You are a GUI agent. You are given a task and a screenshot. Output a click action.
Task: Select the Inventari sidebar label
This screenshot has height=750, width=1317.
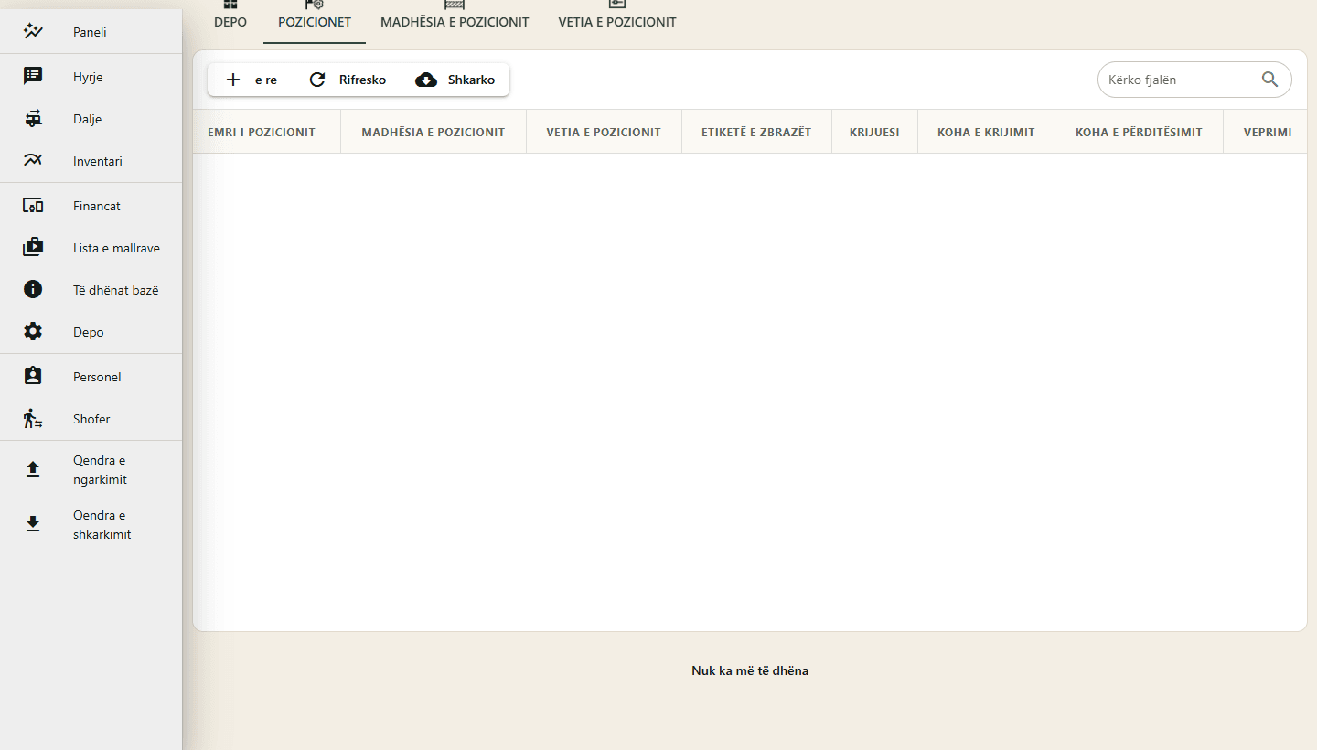98,161
